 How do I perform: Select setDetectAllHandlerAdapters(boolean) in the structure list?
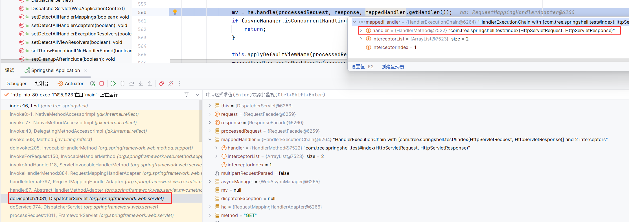pos(79,25)
